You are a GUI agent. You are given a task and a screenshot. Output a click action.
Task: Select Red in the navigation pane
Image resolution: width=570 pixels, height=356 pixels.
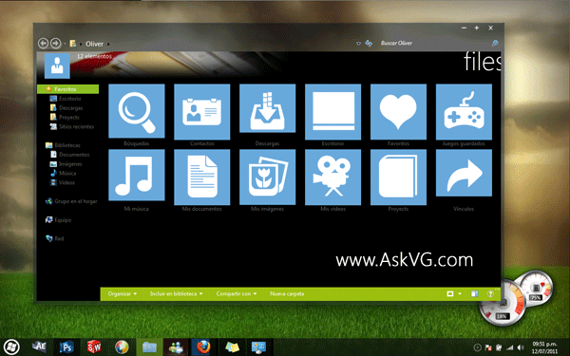pyautogui.click(x=54, y=238)
